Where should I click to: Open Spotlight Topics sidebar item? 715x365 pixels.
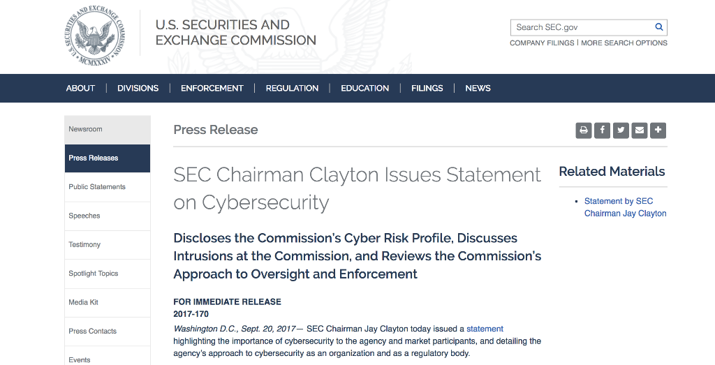[108, 274]
